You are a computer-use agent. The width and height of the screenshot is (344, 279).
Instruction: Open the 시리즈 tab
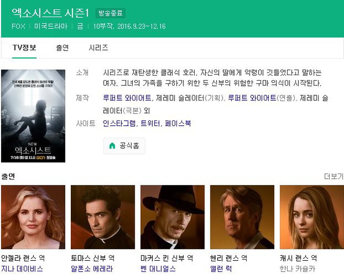tap(98, 48)
